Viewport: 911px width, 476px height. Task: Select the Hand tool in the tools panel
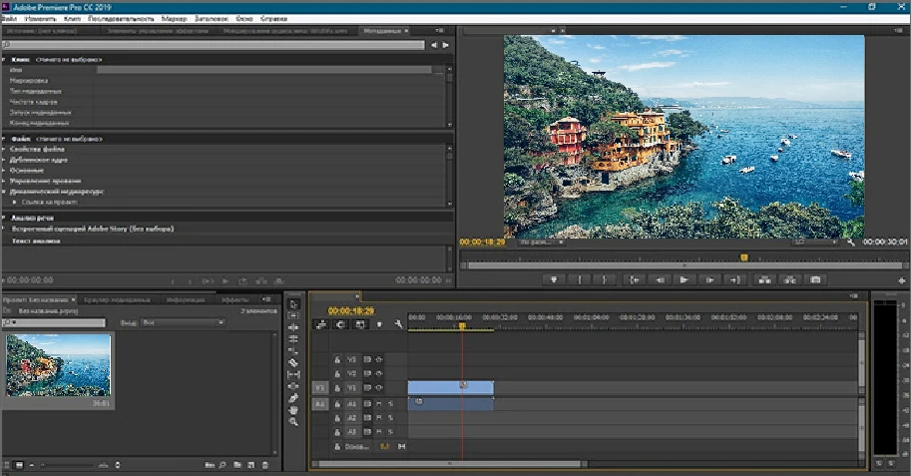(x=293, y=410)
